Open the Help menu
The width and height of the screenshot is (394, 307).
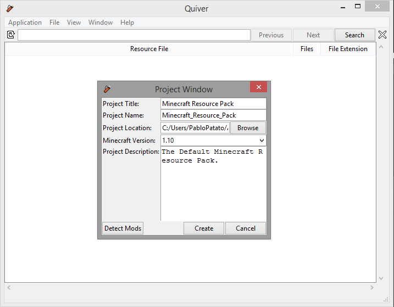click(127, 23)
